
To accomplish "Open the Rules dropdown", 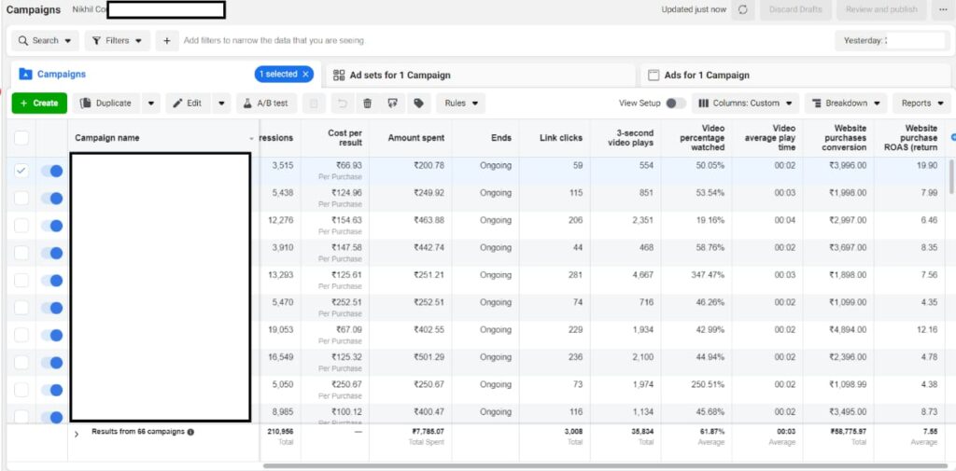I will pyautogui.click(x=461, y=103).
